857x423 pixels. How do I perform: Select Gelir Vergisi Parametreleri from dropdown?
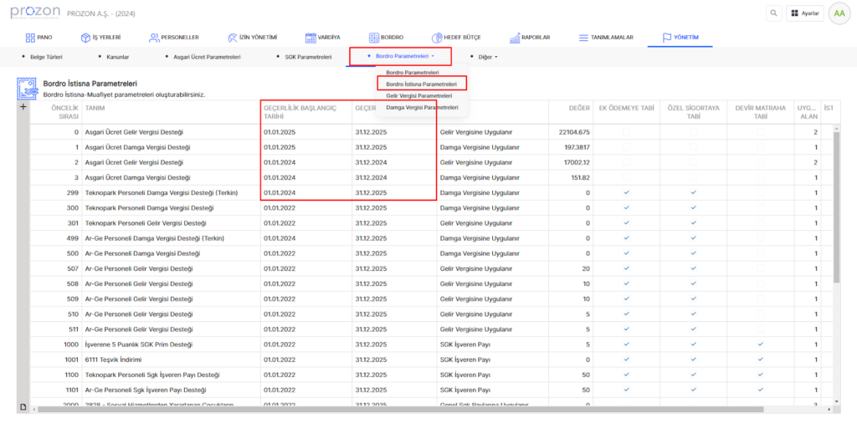click(419, 96)
